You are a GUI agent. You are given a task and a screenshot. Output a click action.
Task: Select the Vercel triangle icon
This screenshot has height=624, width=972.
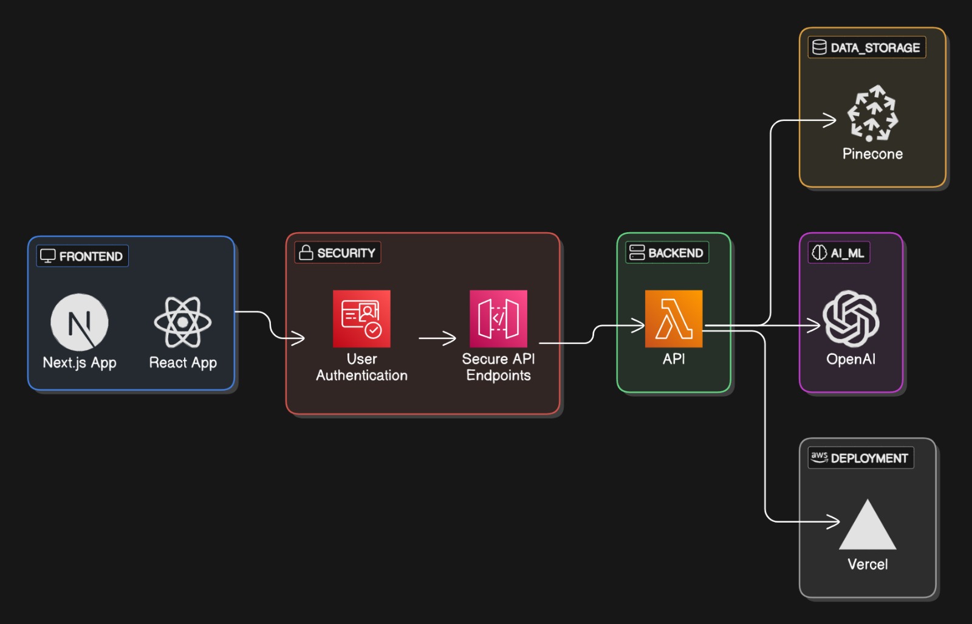pyautogui.click(x=868, y=525)
